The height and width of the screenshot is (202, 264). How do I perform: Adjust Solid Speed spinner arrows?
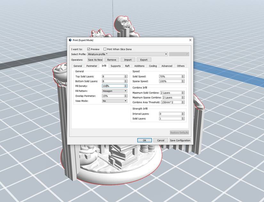pyautogui.click(x=183, y=77)
